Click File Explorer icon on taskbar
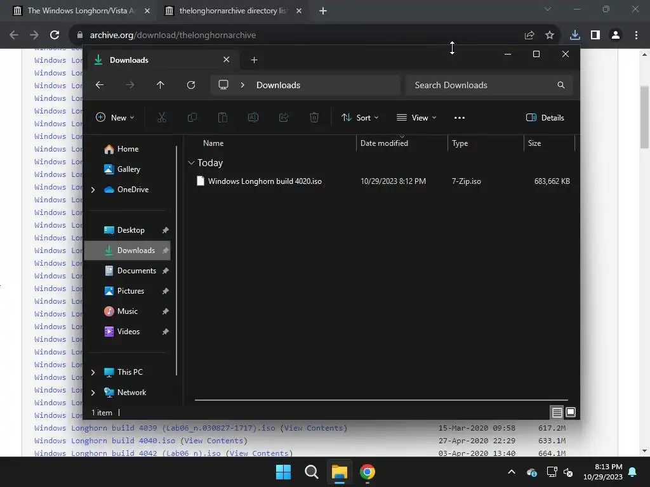 click(339, 472)
